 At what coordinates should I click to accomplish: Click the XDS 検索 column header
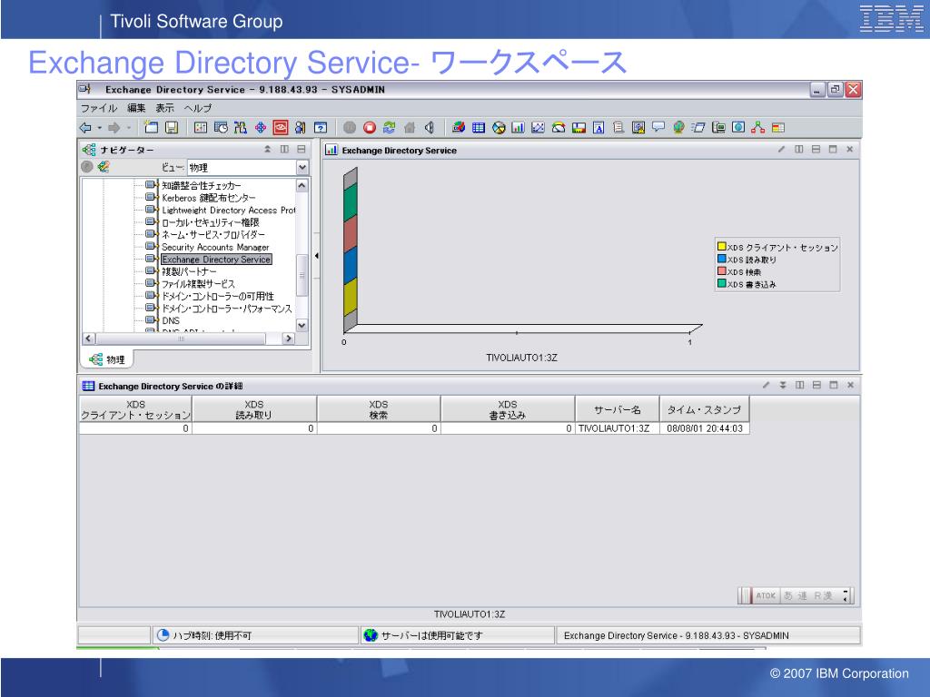[x=379, y=409]
